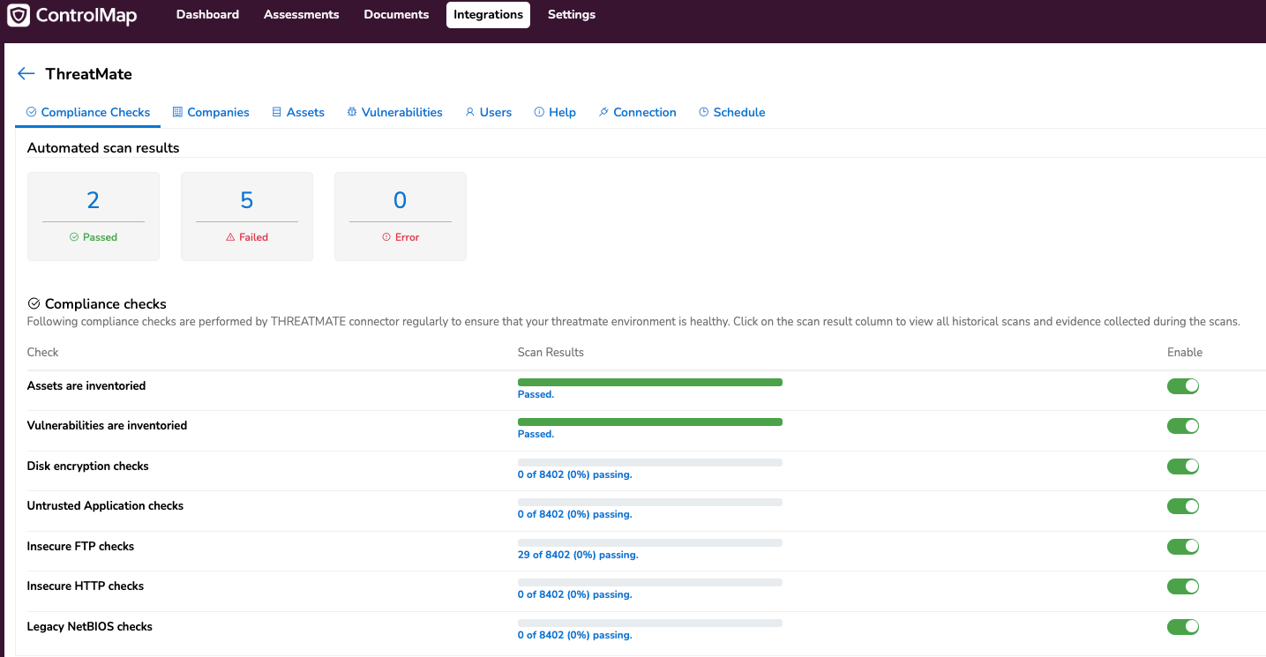
Task: Click the Enable column header
Action: 1185,352
